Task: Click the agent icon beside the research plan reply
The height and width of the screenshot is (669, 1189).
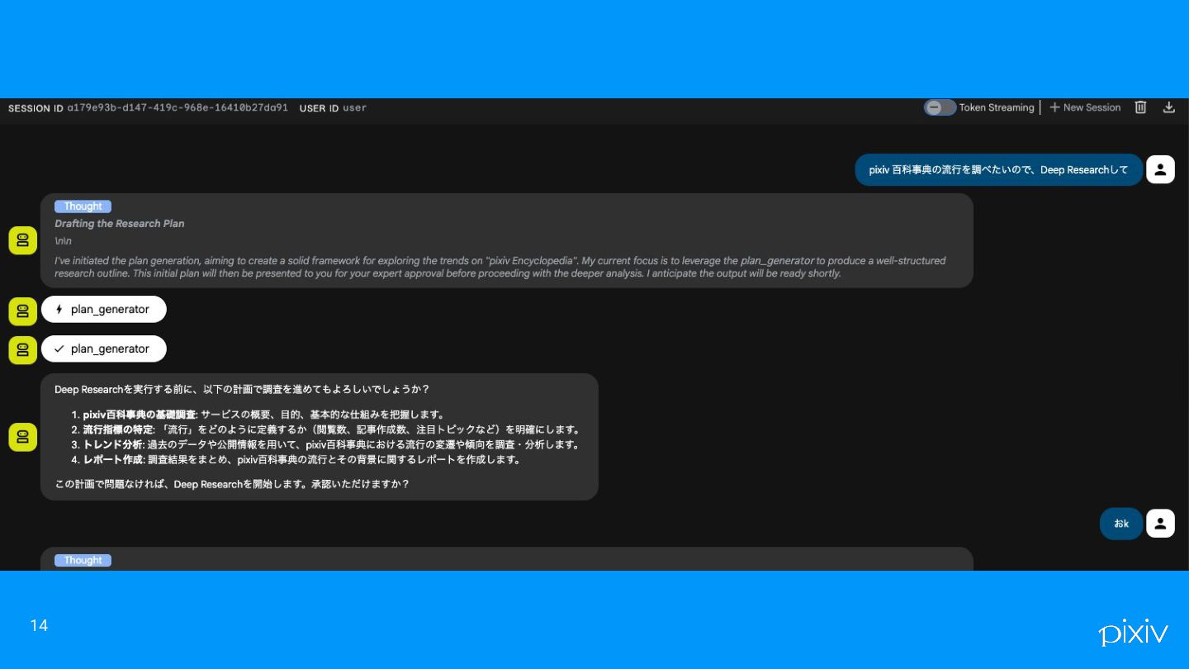Action: [x=23, y=437]
